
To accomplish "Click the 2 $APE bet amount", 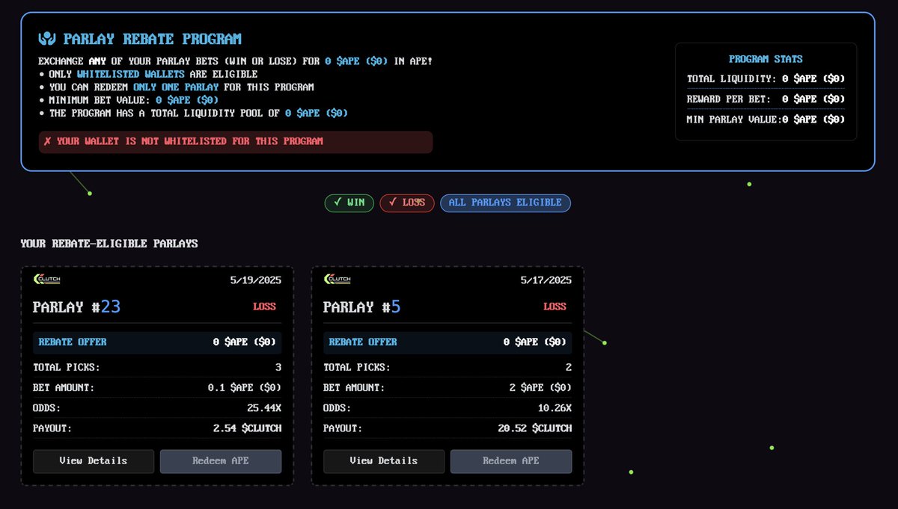I will (541, 388).
